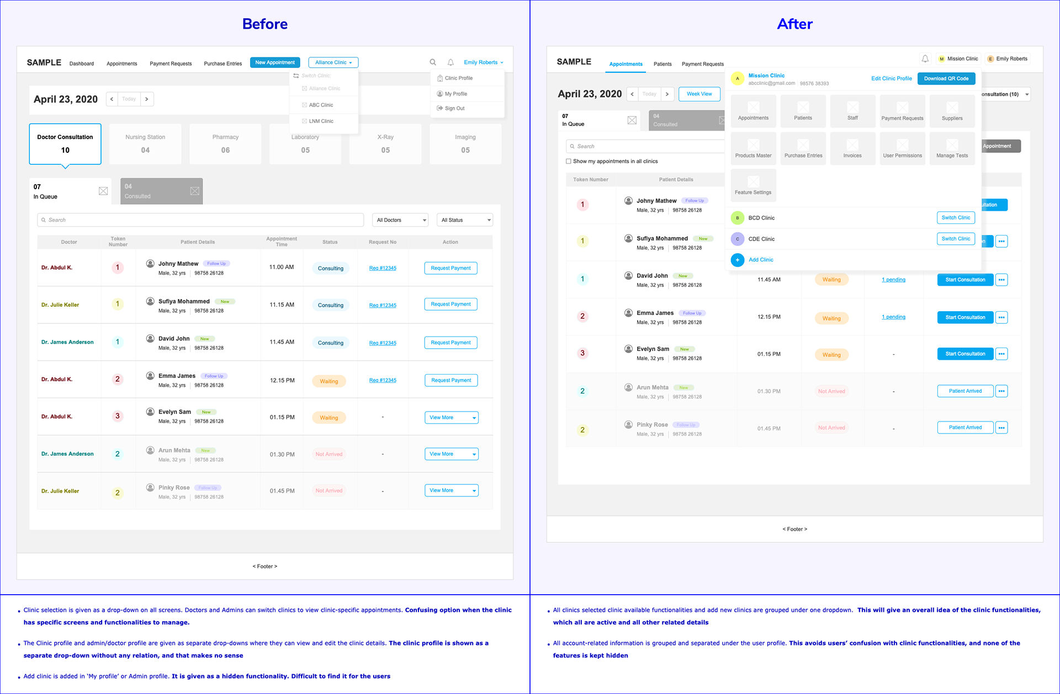The height and width of the screenshot is (694, 1060).
Task: Click the Download QR Code button
Action: [x=946, y=78]
